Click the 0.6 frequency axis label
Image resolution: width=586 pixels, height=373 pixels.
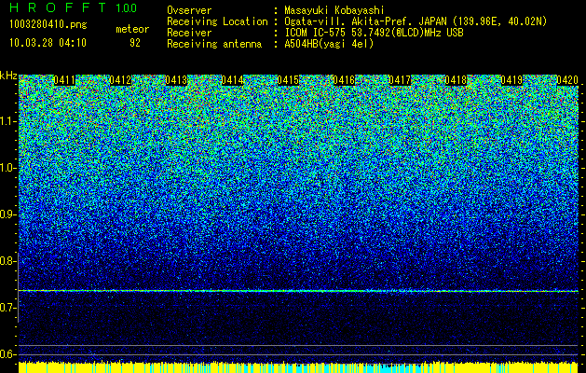(x=7, y=354)
